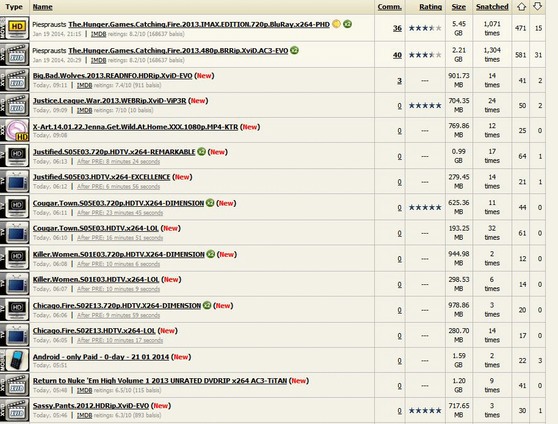
Task: Open IMDB link for Justice.League.War
Action: point(84,110)
